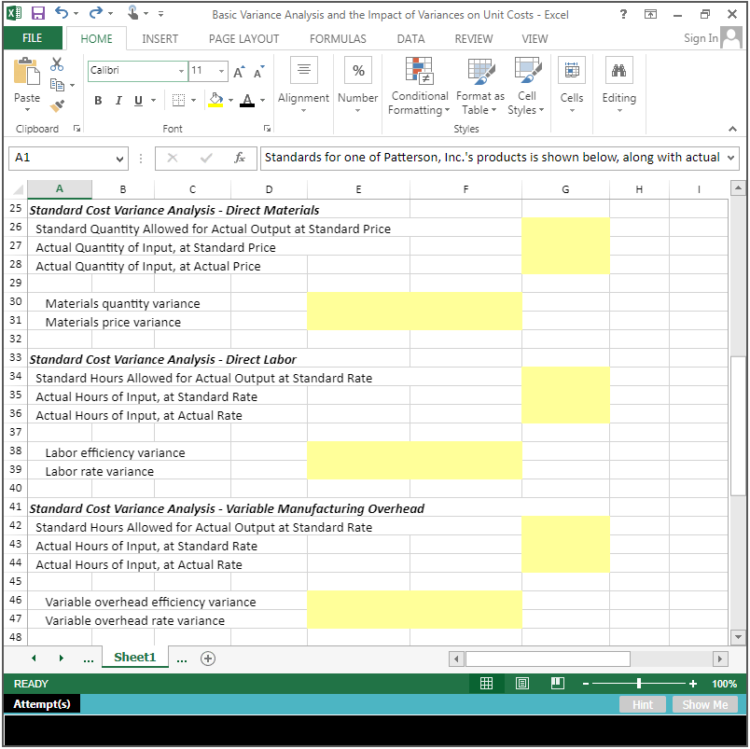The width and height of the screenshot is (750, 749).
Task: Toggle Underline formatting
Action: pyautogui.click(x=138, y=101)
